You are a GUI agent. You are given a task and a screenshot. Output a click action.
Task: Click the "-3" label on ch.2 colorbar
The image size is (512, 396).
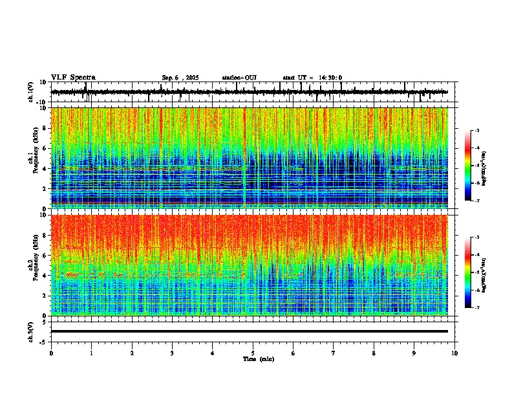[476, 237]
